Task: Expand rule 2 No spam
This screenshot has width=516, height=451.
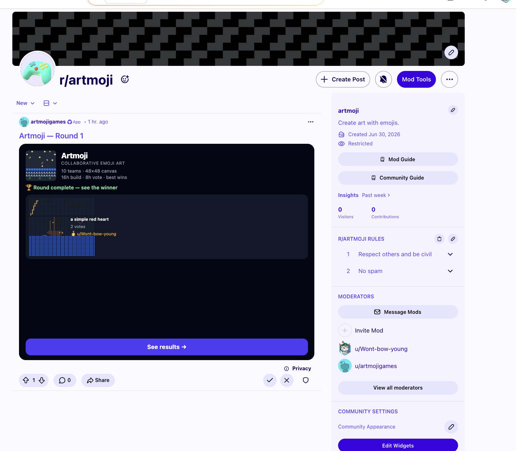Action: pyautogui.click(x=398, y=271)
